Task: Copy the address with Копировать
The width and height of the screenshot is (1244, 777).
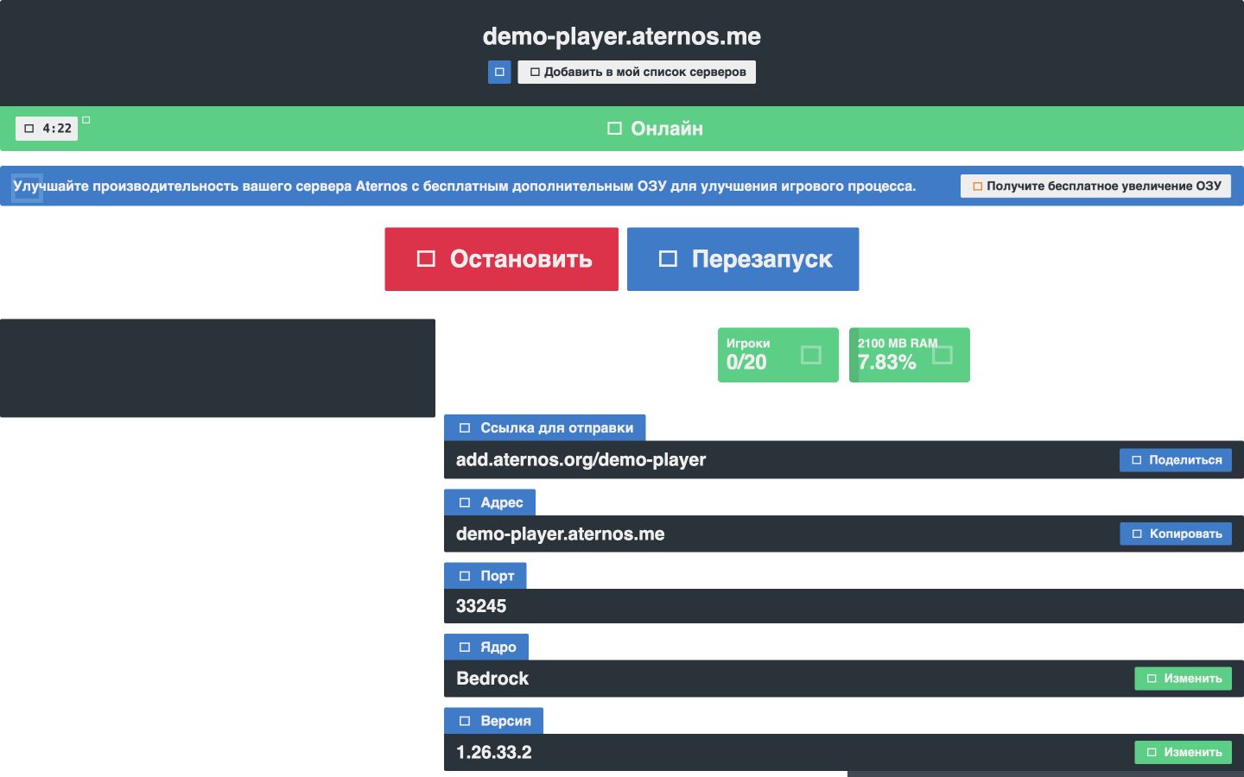Action: [1176, 534]
